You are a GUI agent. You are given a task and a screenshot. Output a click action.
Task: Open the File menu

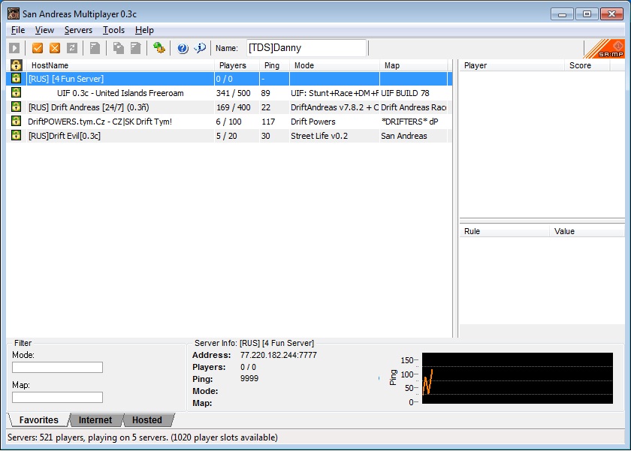coord(18,30)
